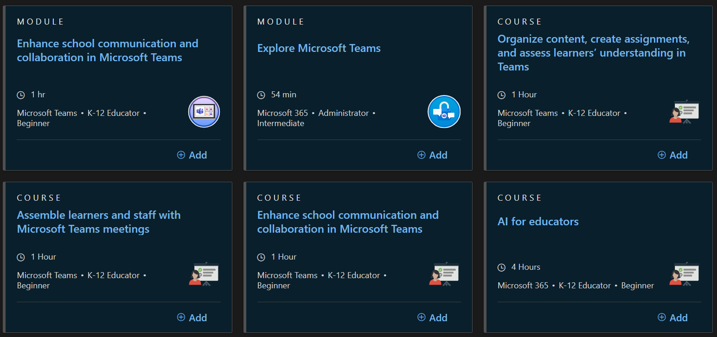Open the Assemble learners with Teams meetings course
The height and width of the screenshot is (337, 717).
coord(99,222)
